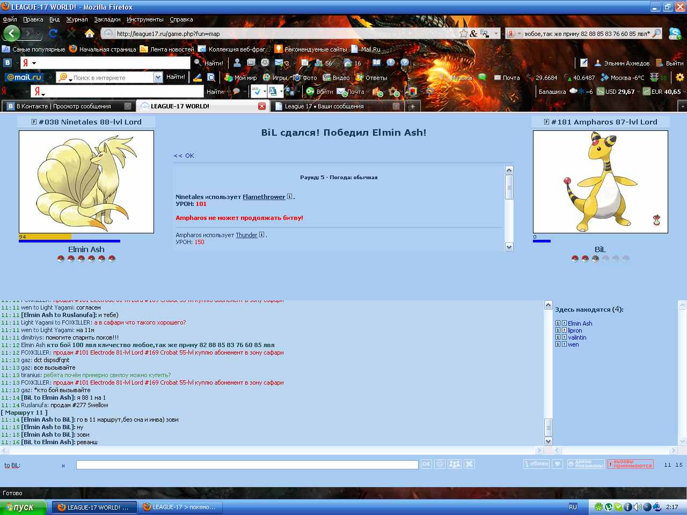Image resolution: width=687 pixels, height=515 pixels.
Task: Open the info icon beside Thunder
Action: coord(262,234)
